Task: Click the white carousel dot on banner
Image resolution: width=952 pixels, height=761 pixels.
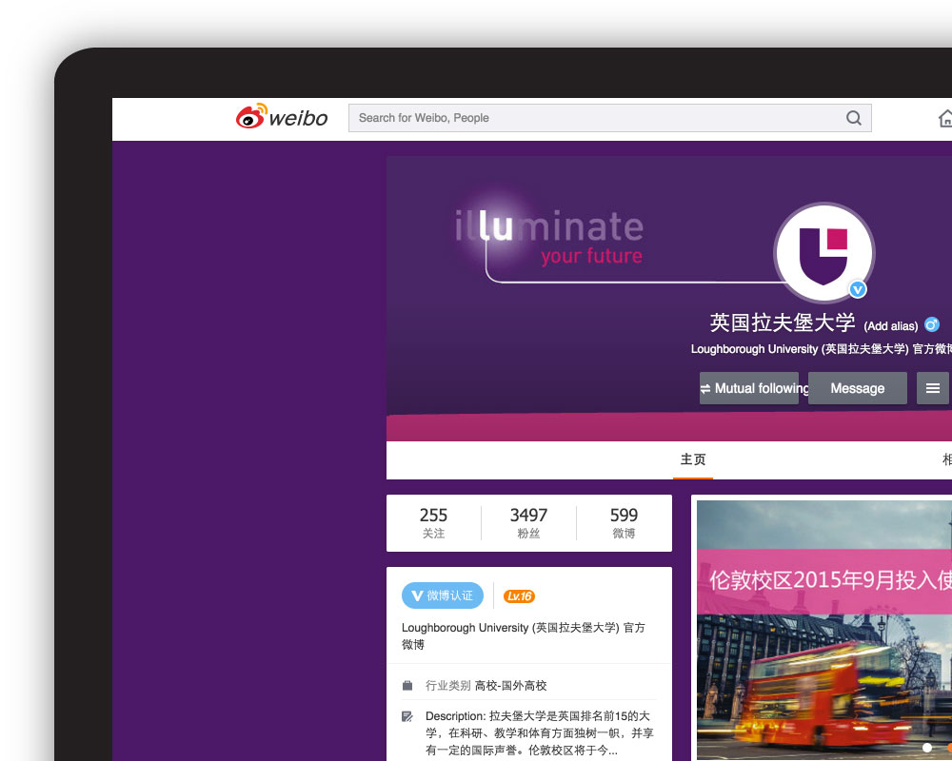Action: (926, 747)
